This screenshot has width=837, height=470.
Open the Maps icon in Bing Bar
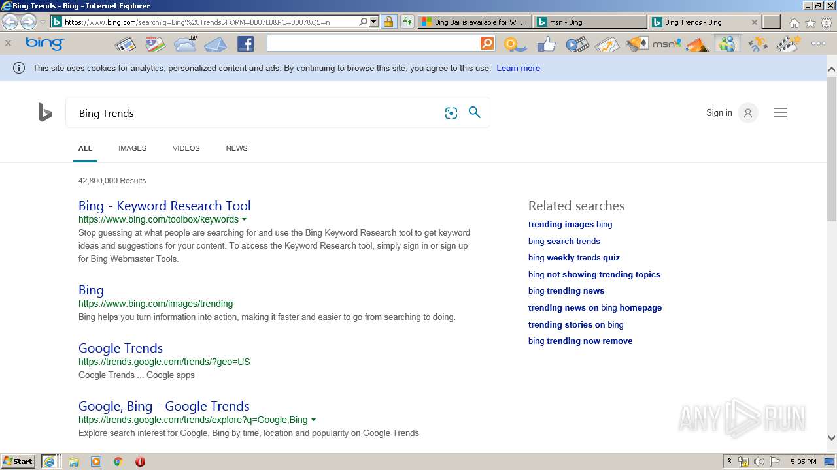tap(155, 44)
